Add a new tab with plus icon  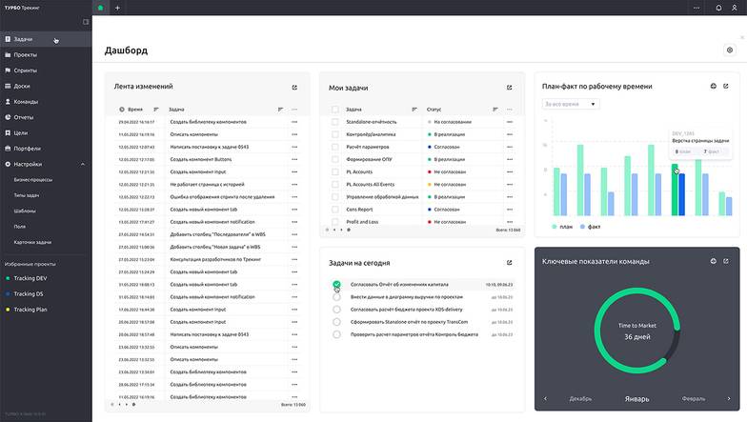tap(117, 8)
